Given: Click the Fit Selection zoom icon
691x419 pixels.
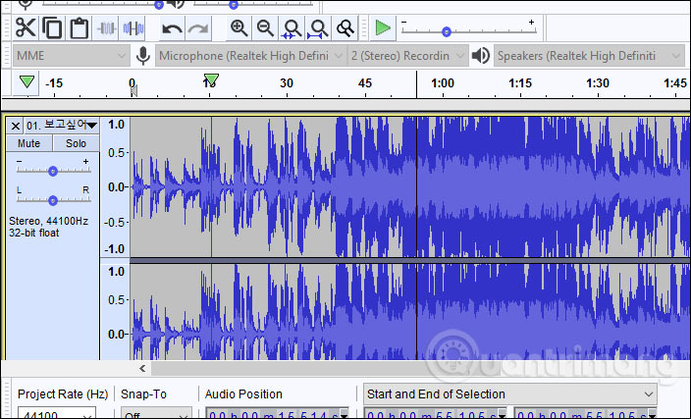Looking at the screenshot, I should pos(292,27).
